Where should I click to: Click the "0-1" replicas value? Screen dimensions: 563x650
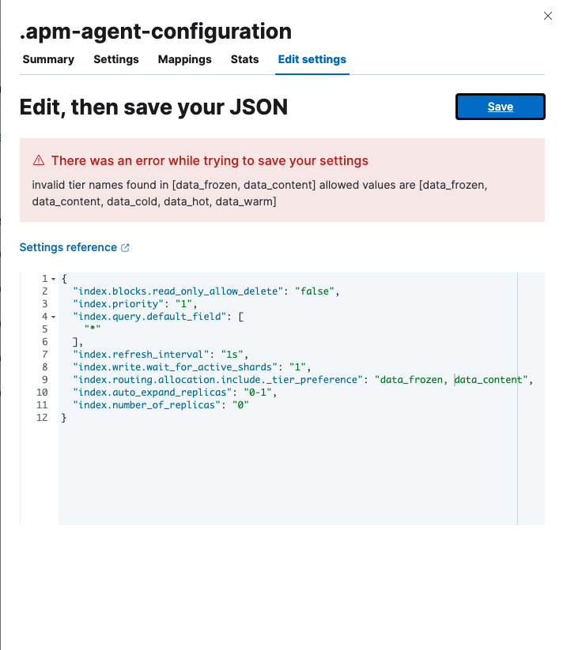[x=258, y=393]
